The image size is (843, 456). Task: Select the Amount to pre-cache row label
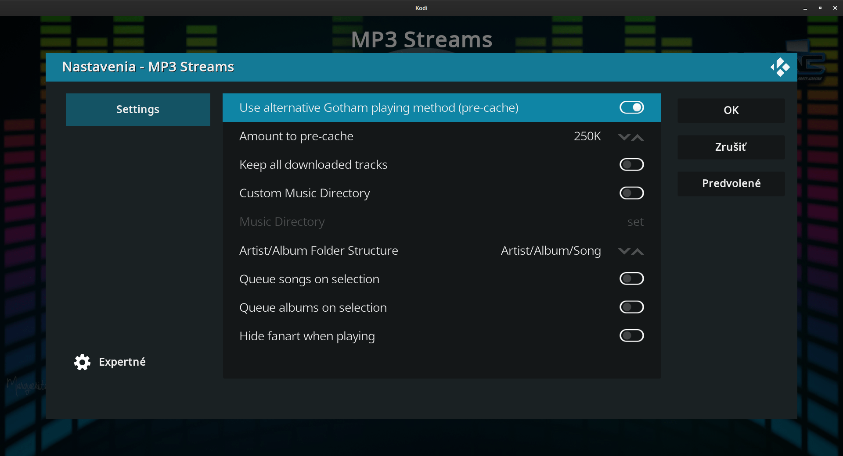point(296,136)
